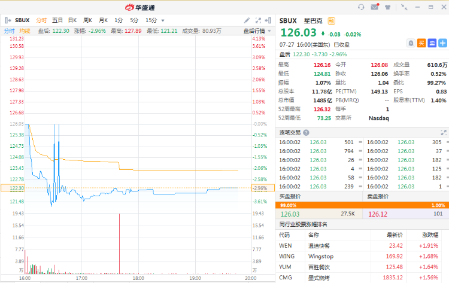Select the 5分 five-minute chart
The height and width of the screenshot is (283, 449).
coord(134,20)
